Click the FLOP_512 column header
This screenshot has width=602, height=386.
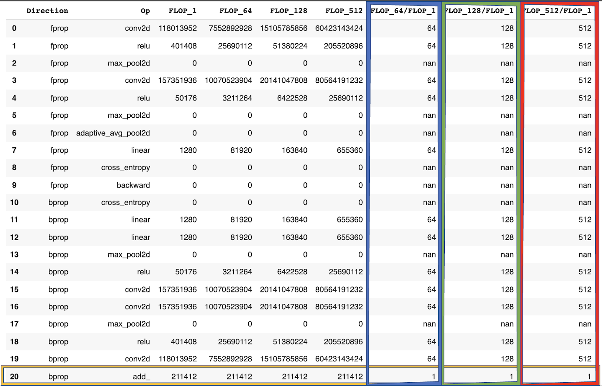(x=344, y=11)
